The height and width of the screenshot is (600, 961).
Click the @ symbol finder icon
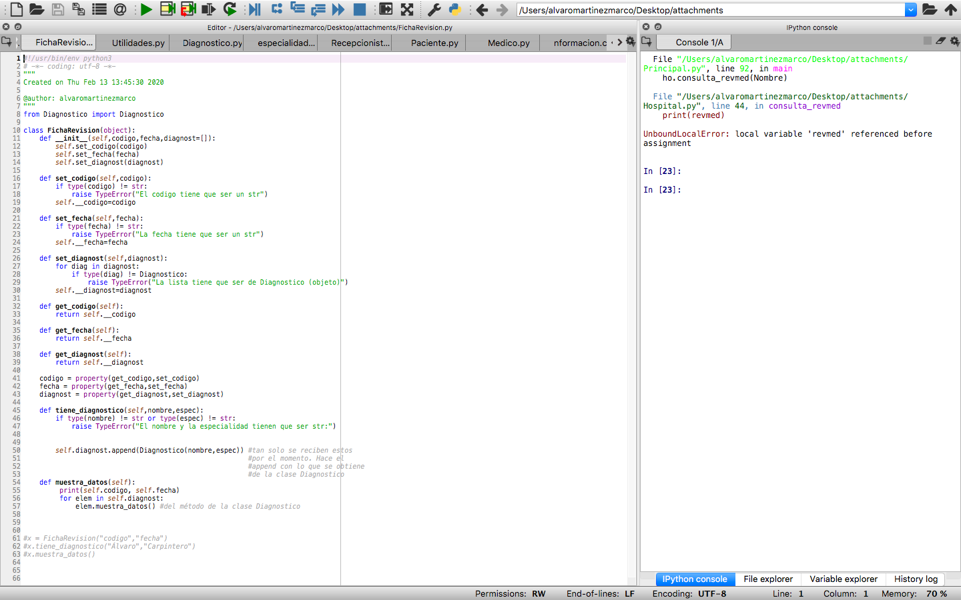pyautogui.click(x=120, y=9)
